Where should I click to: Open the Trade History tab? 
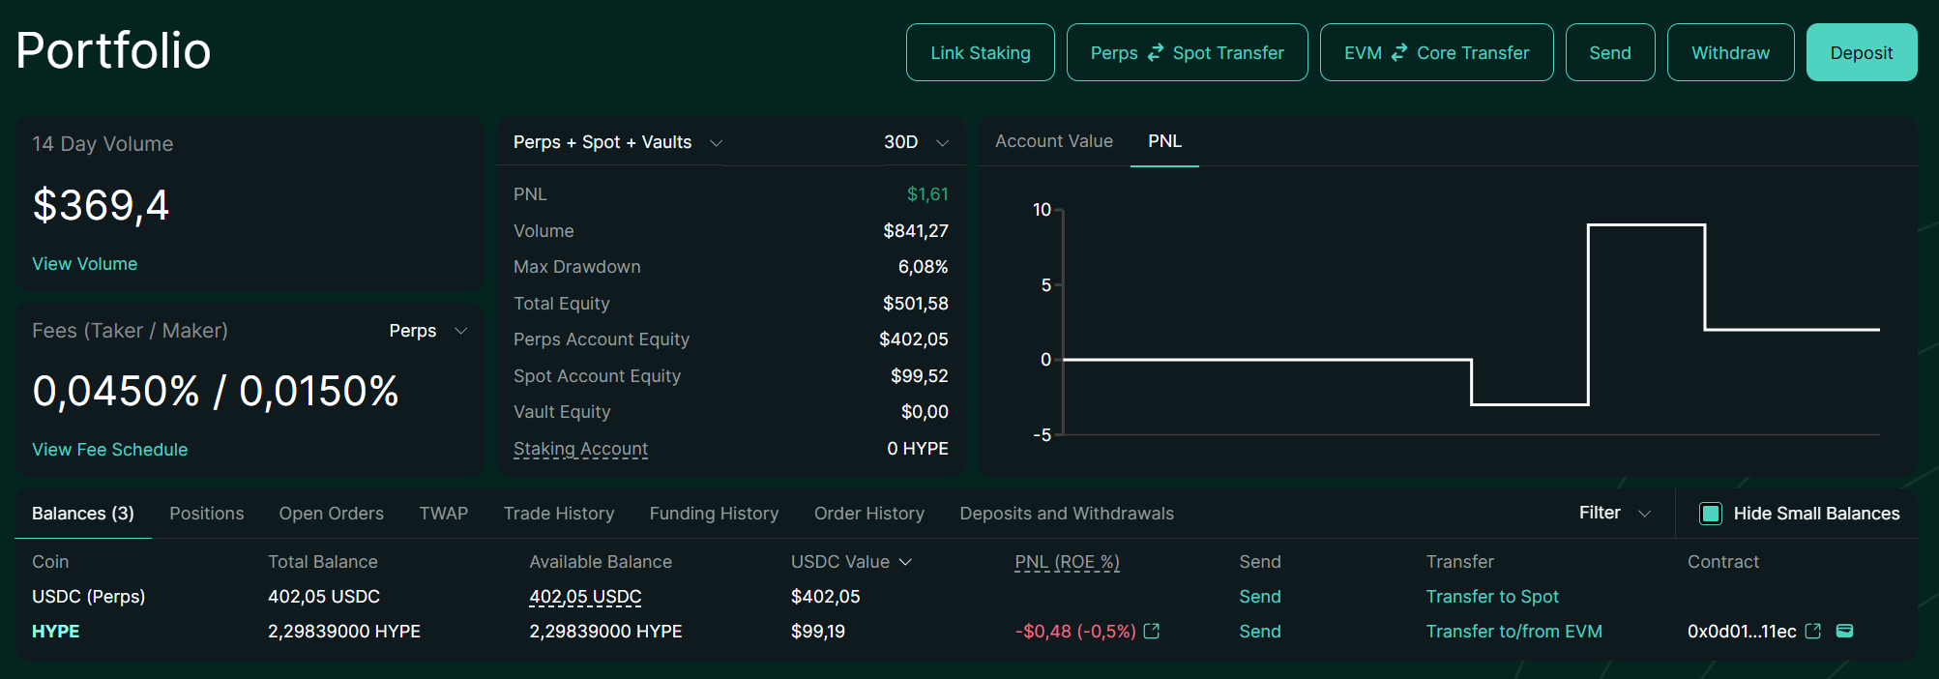coord(559,514)
